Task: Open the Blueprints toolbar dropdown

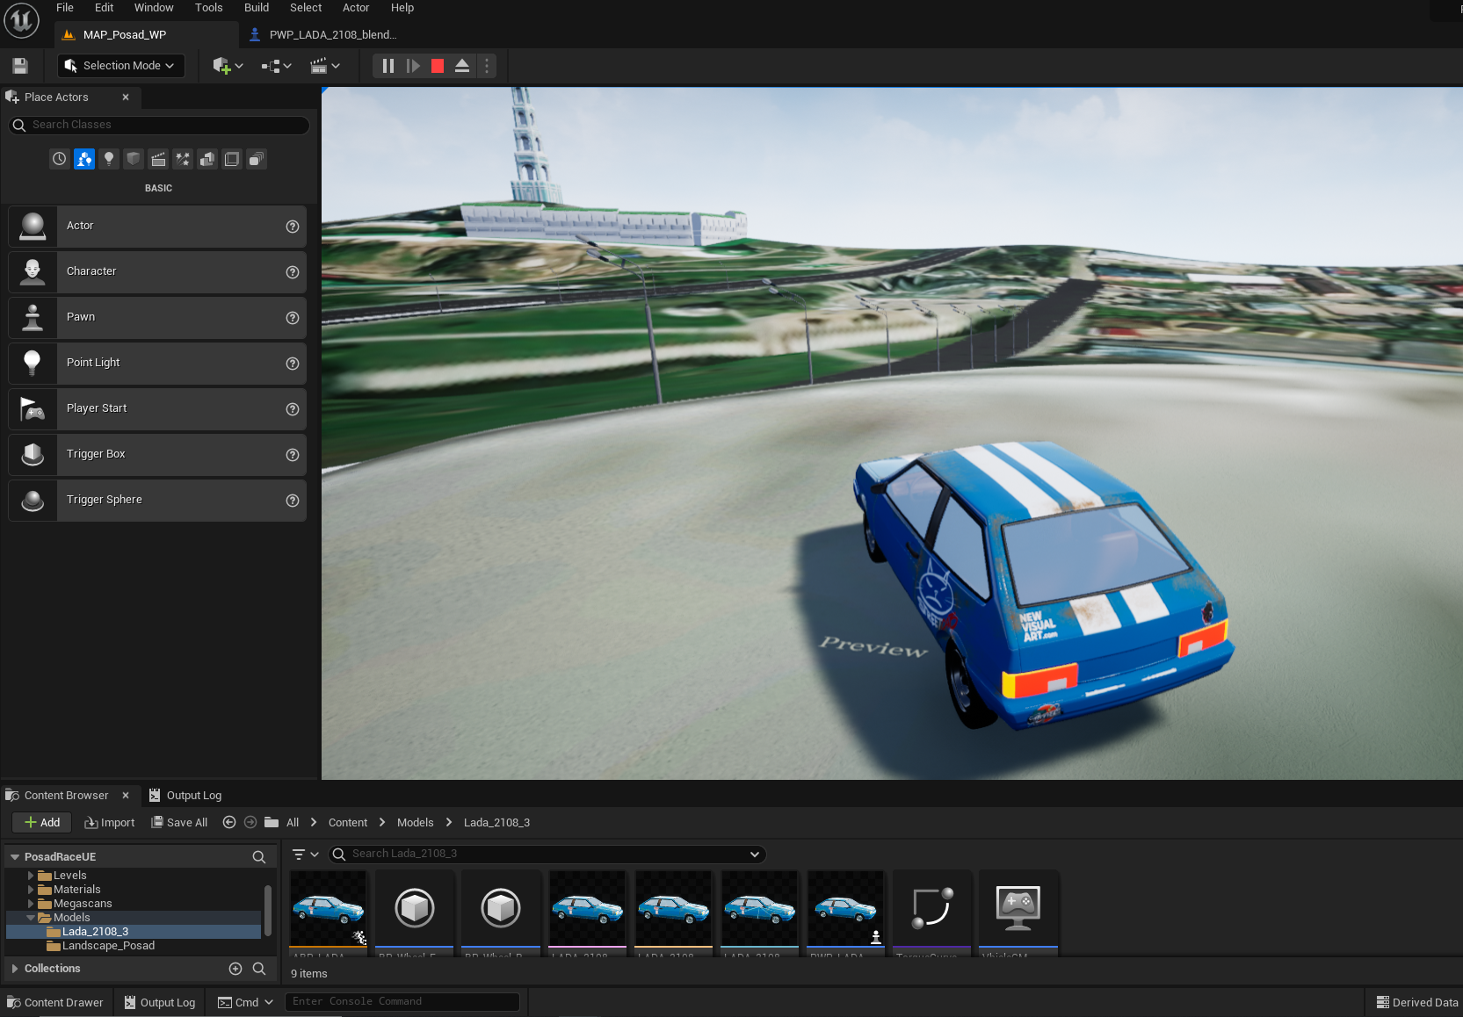Action: coord(276,66)
